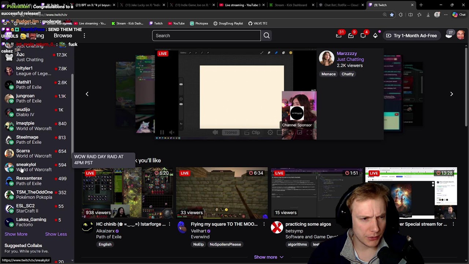Open the Photopea bookmark

[199, 23]
